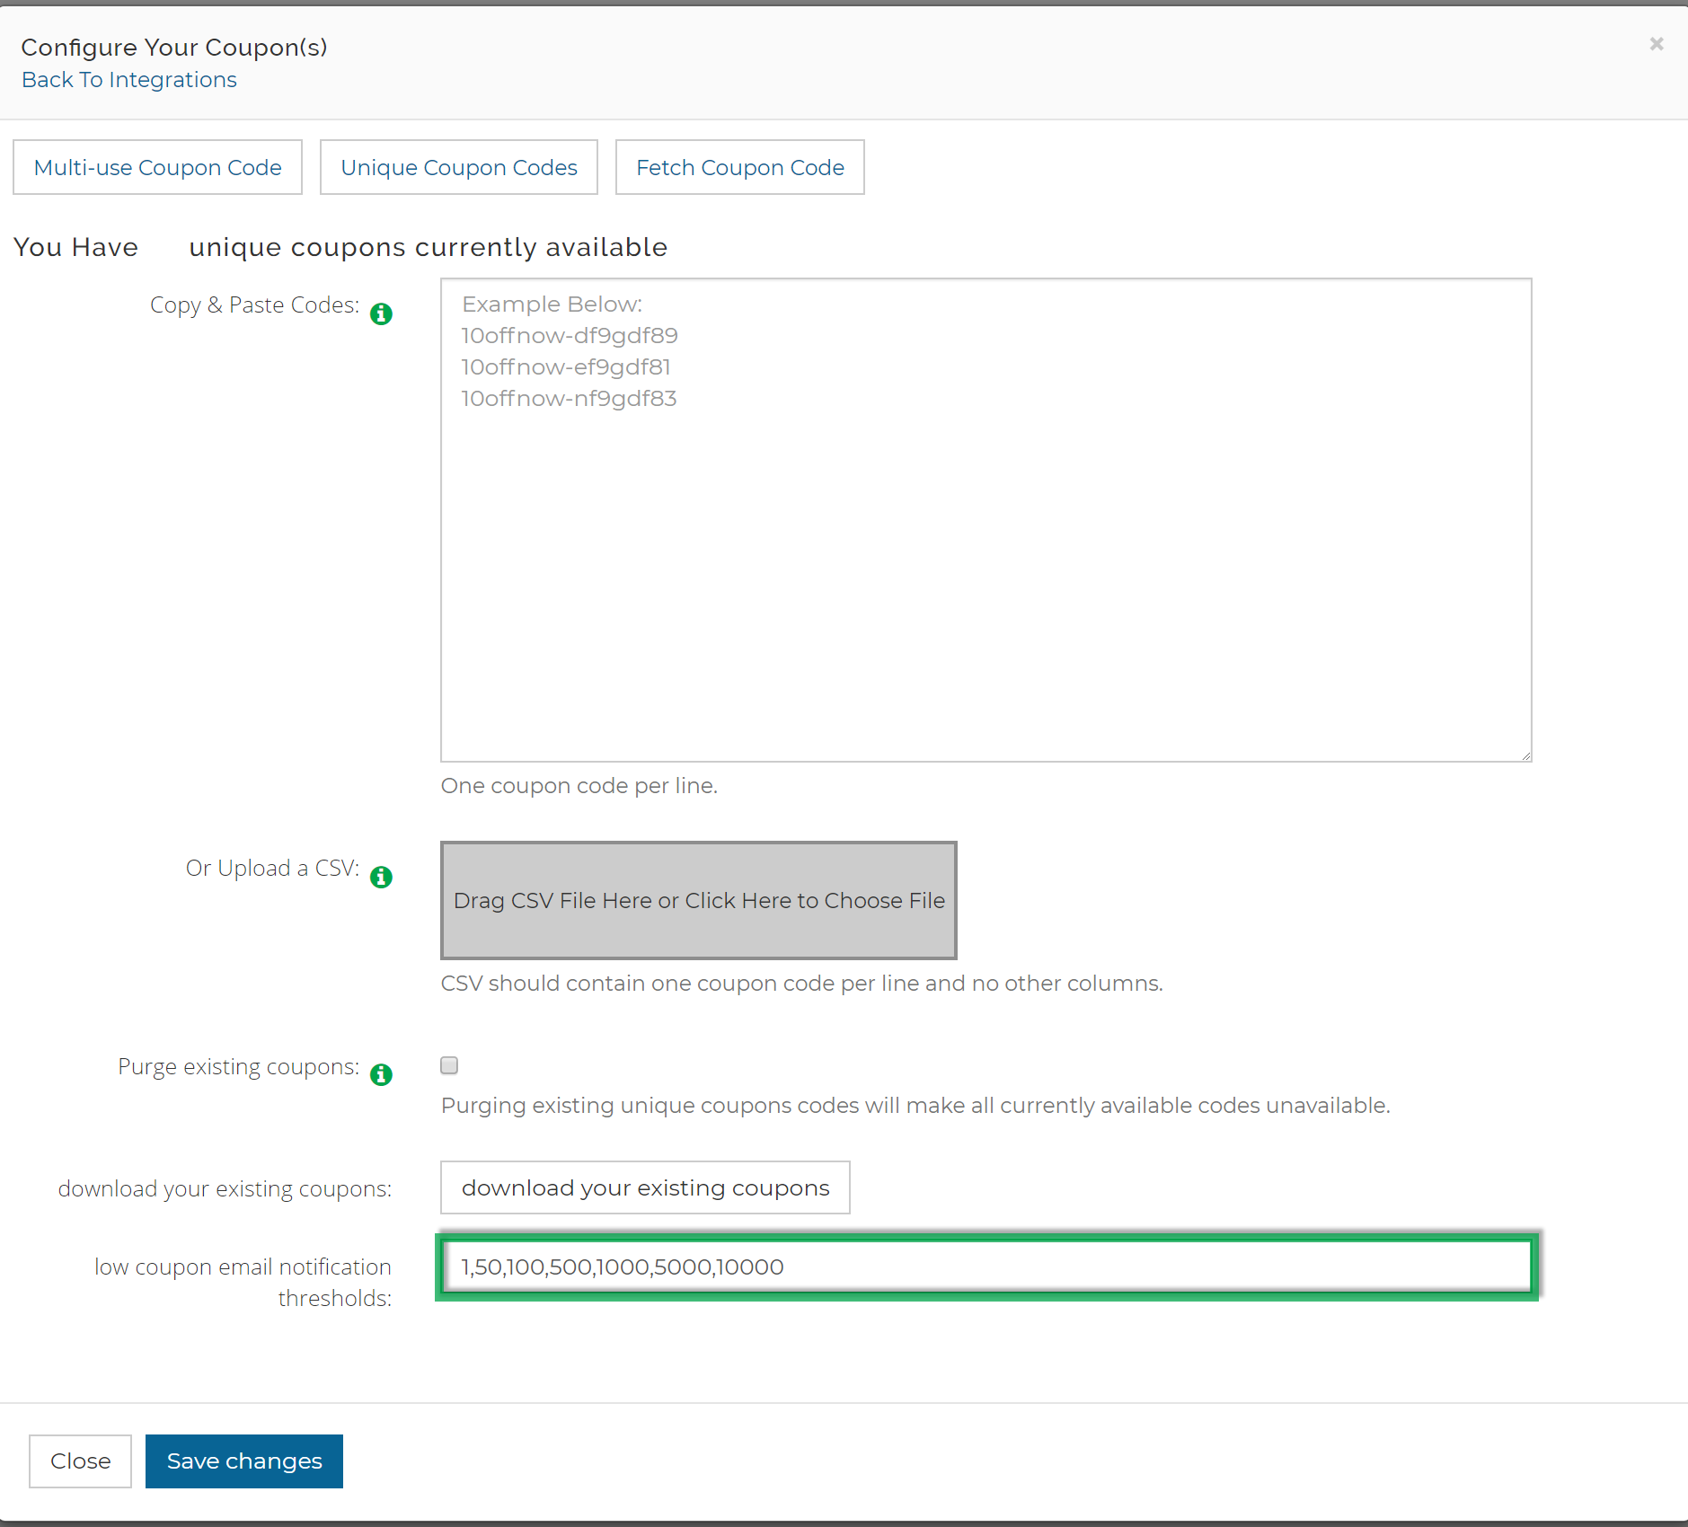1688x1527 pixels.
Task: Click the Copy & Paste Codes label
Action: click(254, 305)
